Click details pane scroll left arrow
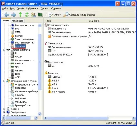 (x=45, y=118)
